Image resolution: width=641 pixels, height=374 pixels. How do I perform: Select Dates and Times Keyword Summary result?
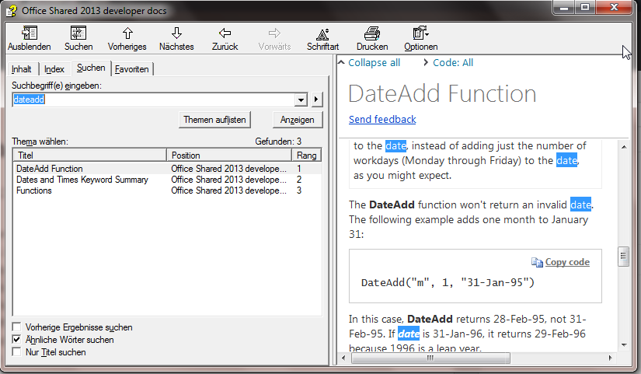(167, 180)
